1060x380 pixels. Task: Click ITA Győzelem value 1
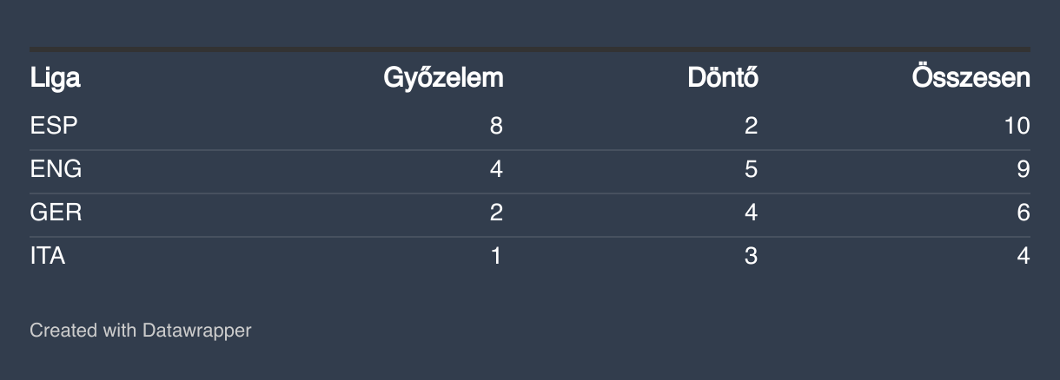pos(496,256)
